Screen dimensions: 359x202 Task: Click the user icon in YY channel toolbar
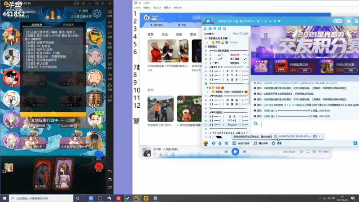(x=205, y=29)
